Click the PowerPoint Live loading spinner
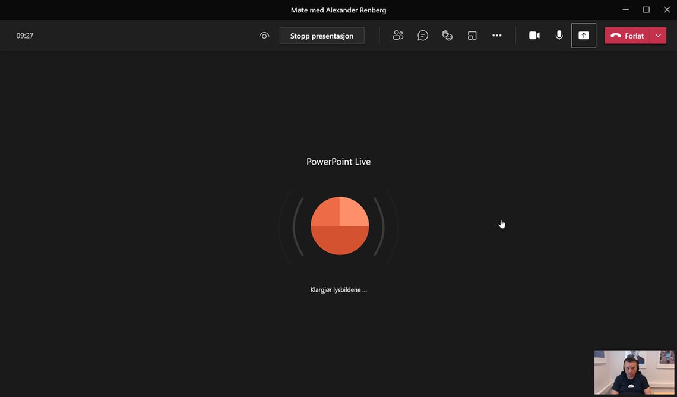The width and height of the screenshot is (677, 397). coord(338,226)
